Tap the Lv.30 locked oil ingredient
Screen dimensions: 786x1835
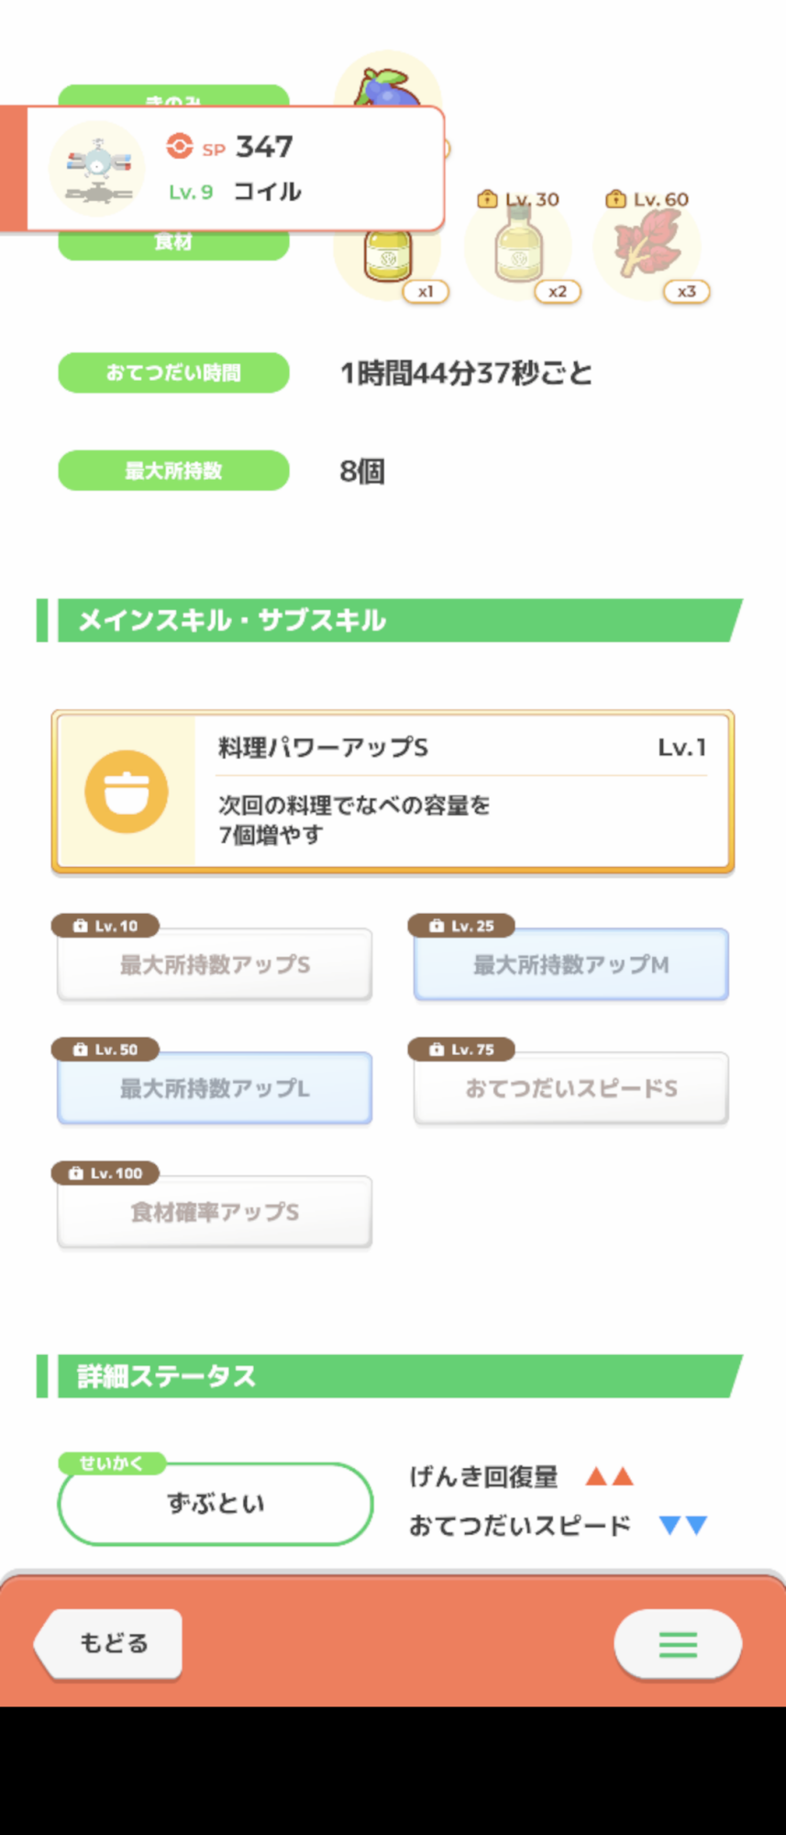click(x=519, y=248)
